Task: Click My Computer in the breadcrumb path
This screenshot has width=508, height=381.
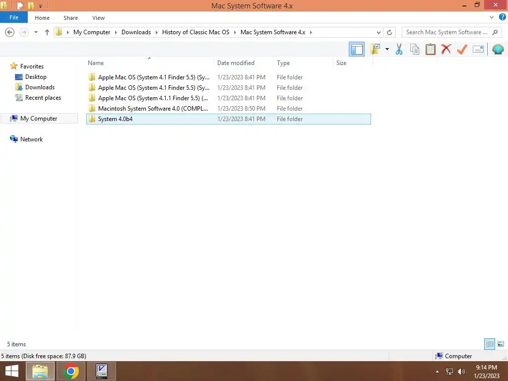Action: (92, 32)
